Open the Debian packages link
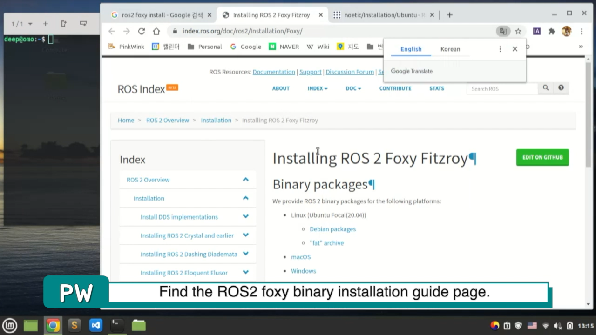This screenshot has height=335, width=596. pyautogui.click(x=332, y=229)
